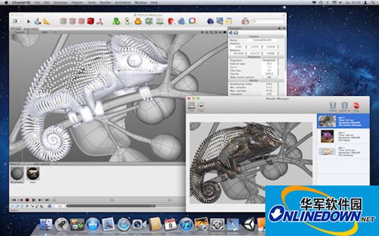
Task: Pick the yellow triangle ruler tool
Action: 46,21
